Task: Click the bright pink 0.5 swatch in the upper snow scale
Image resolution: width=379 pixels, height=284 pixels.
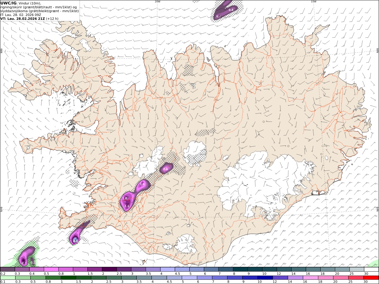Action: pyautogui.click(x=51, y=269)
